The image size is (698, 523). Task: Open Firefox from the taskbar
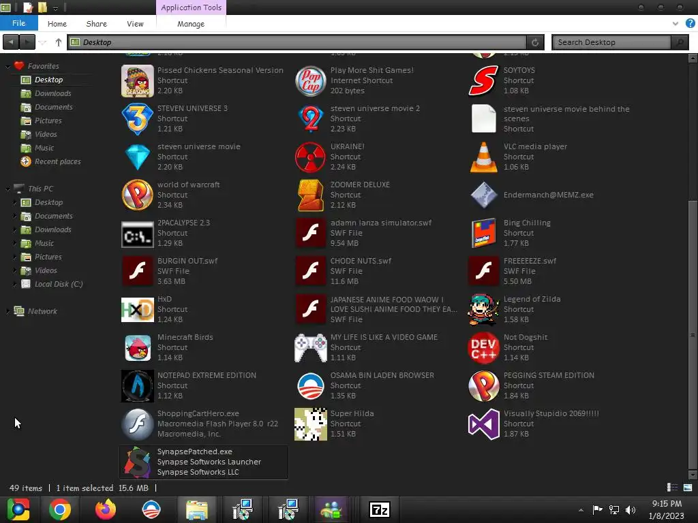point(106,509)
